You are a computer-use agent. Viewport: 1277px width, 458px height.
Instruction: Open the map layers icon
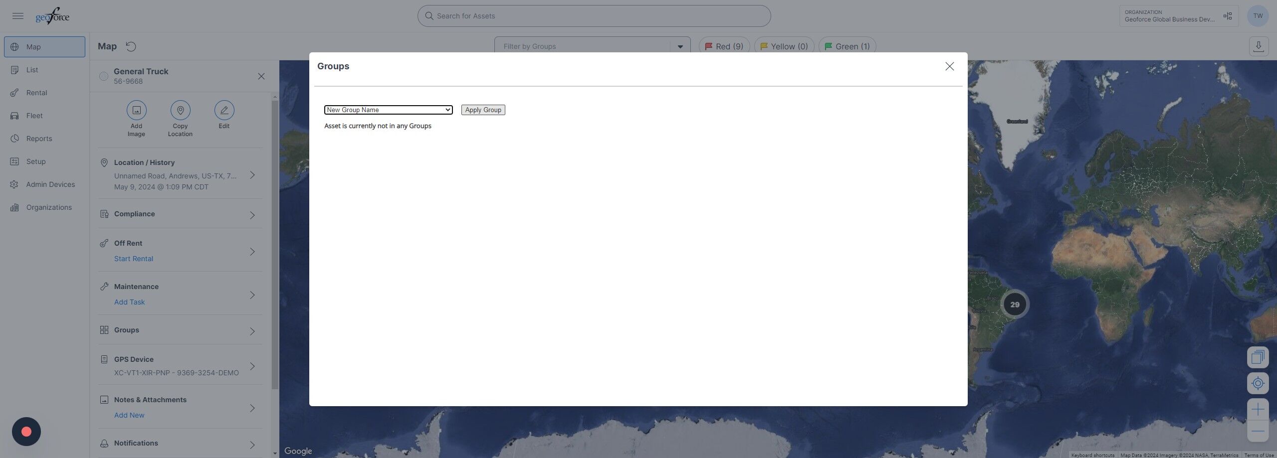1258,357
